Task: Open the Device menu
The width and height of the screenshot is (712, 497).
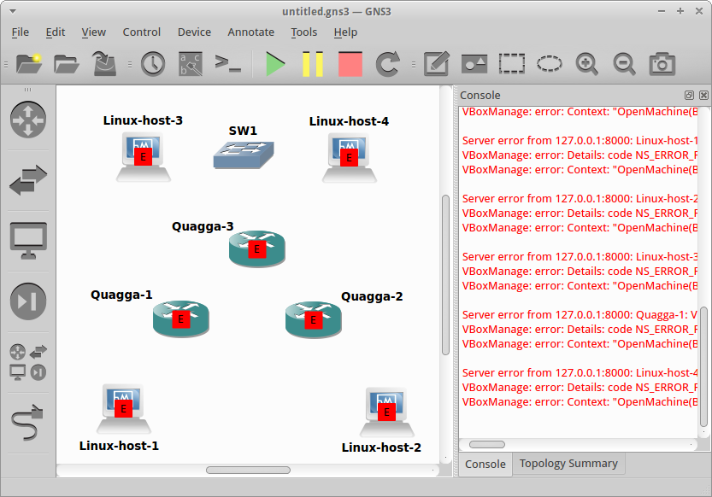Action: click(x=194, y=32)
